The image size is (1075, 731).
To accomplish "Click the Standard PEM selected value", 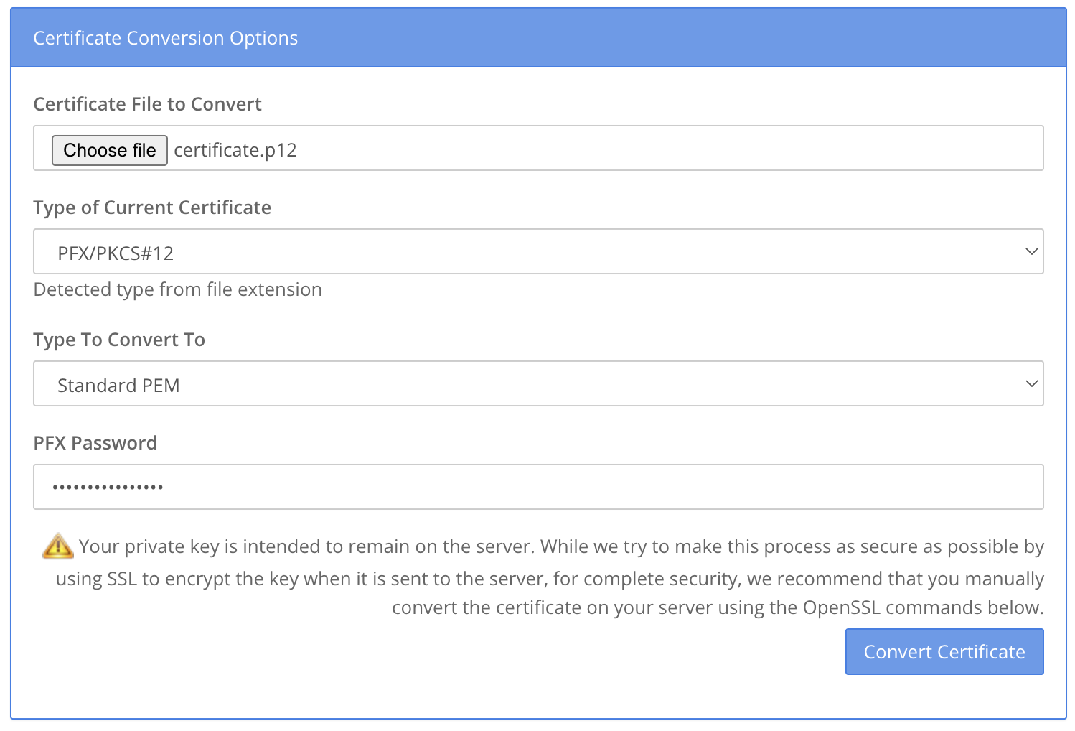I will 119,385.
